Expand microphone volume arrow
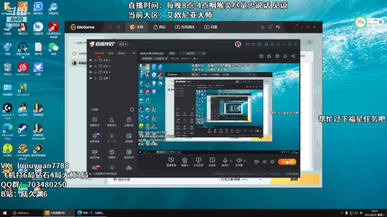This screenshot has width=387, height=217. pyautogui.click(x=231, y=161)
